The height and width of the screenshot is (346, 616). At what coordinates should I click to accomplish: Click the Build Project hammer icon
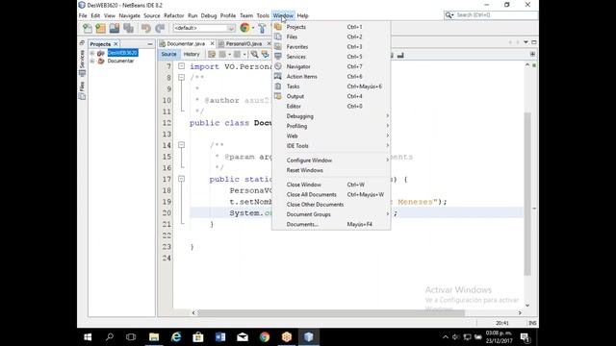[262, 28]
